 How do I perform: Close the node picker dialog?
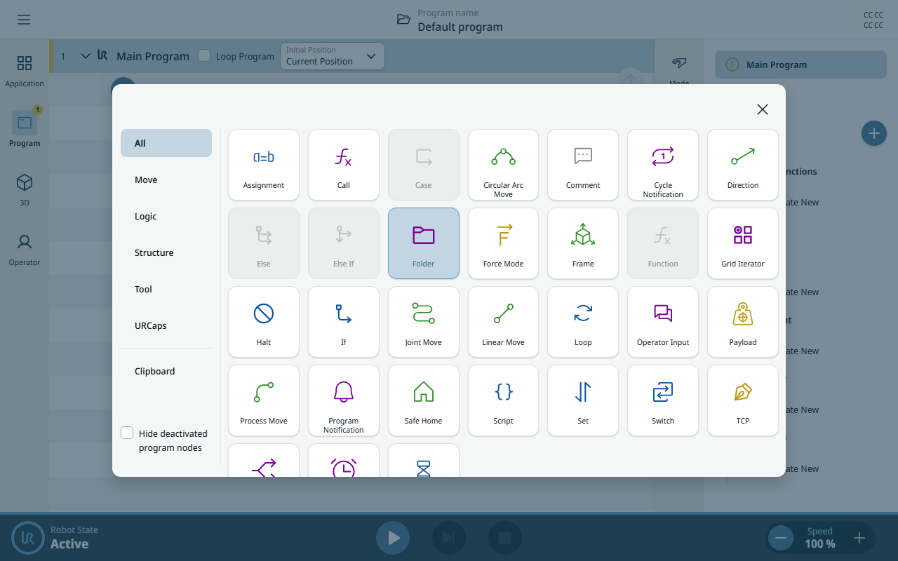[763, 109]
